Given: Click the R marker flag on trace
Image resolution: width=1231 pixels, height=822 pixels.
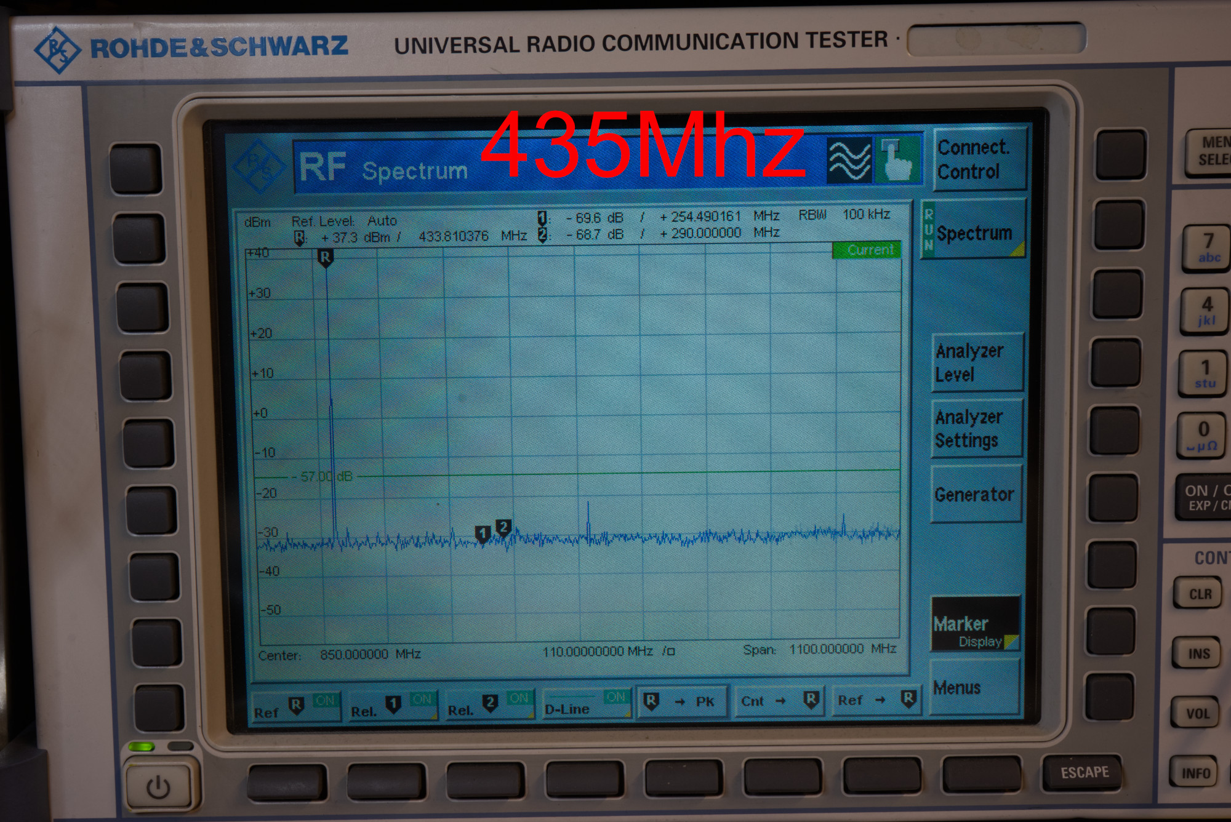Looking at the screenshot, I should point(325,257).
